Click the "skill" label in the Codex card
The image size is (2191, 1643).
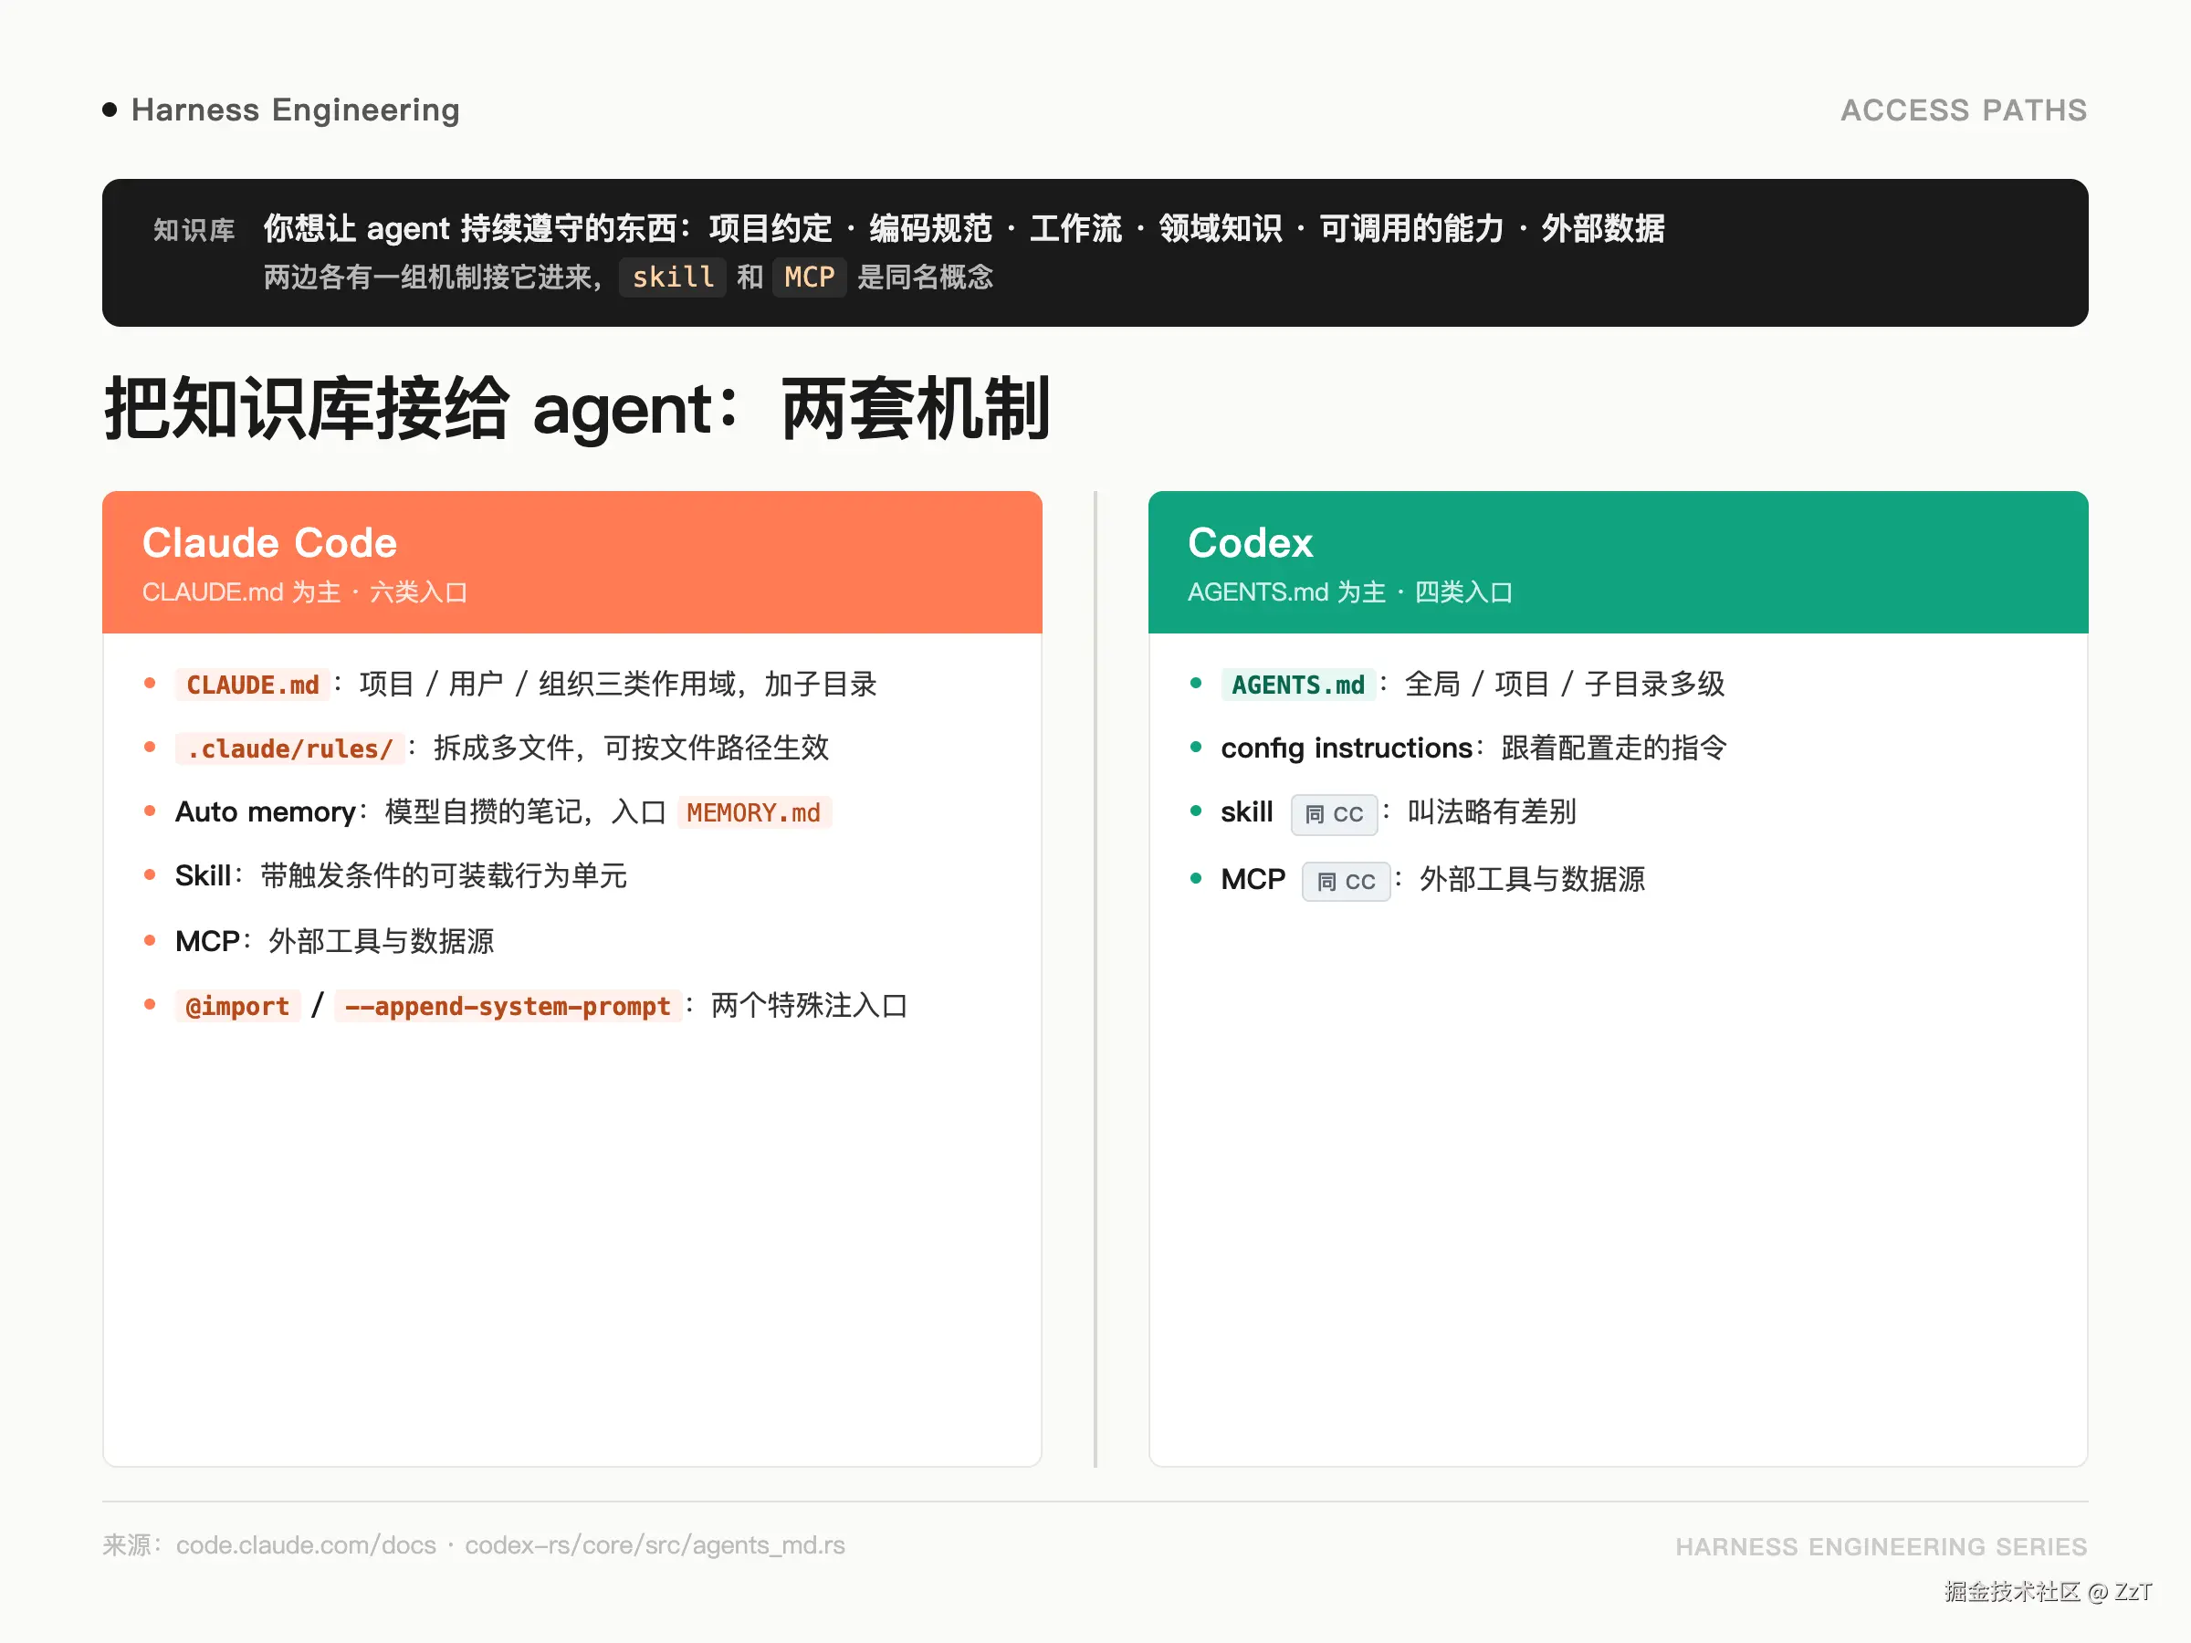(1247, 812)
